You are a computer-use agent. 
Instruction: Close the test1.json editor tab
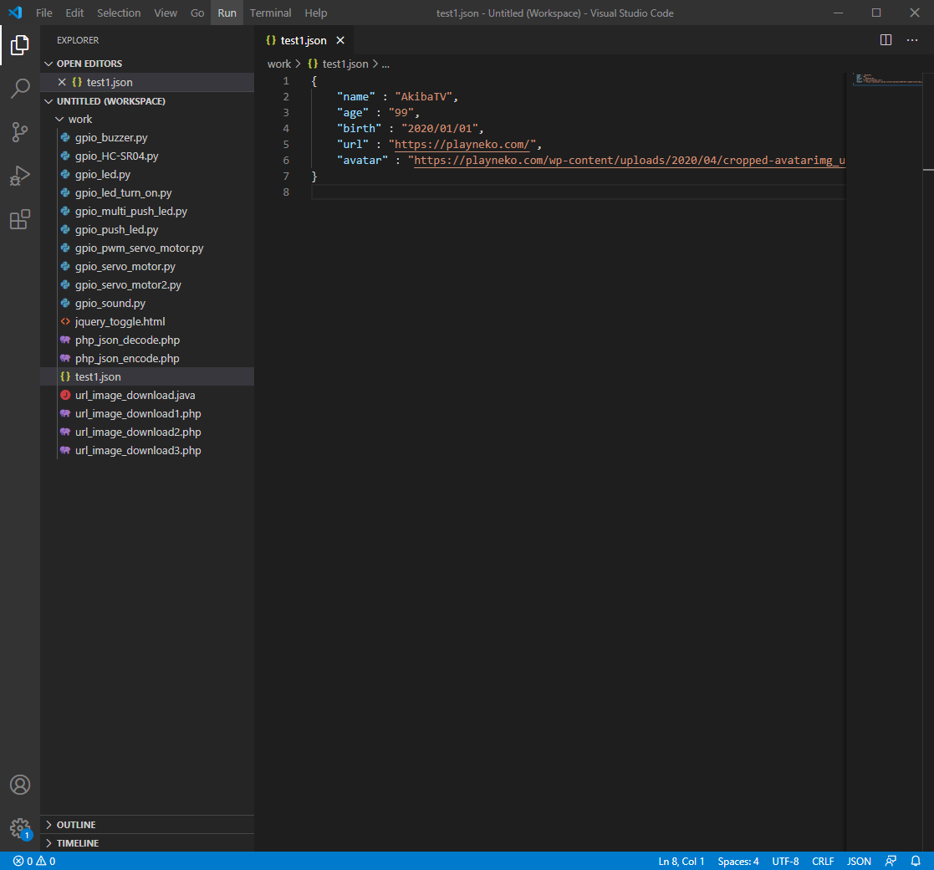coord(340,39)
